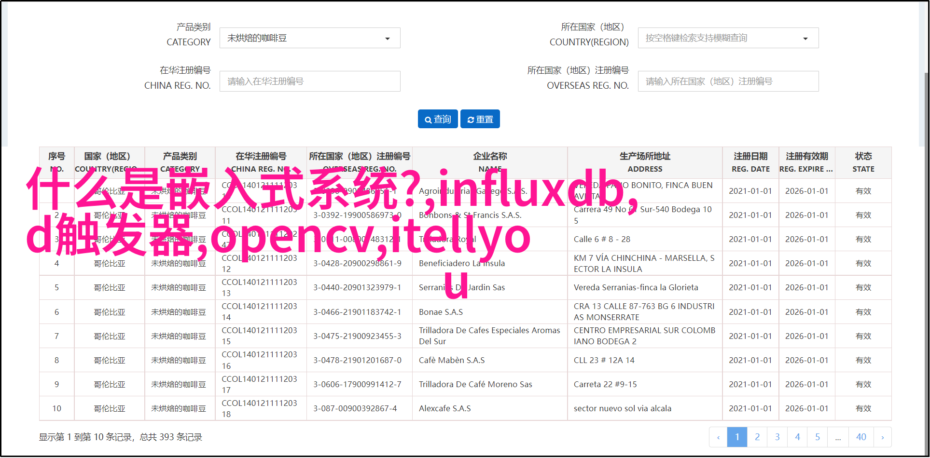Viewport: 930px width, 458px height.
Task: Click the 序号 NO. column header
Action: coord(56,162)
